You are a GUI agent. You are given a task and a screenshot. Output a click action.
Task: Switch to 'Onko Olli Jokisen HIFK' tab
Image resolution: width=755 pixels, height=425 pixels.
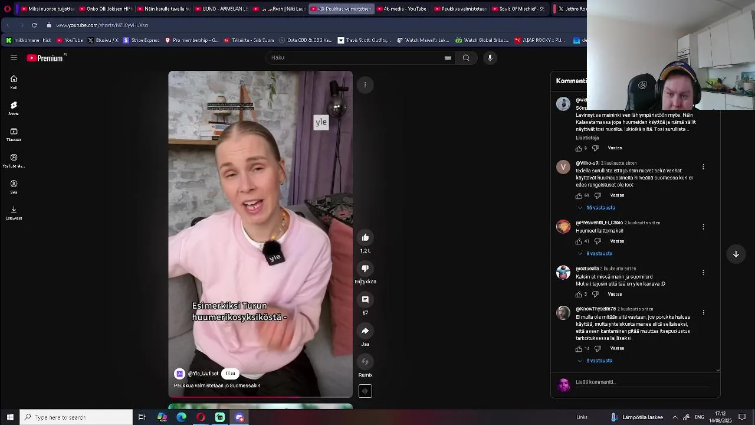106,9
